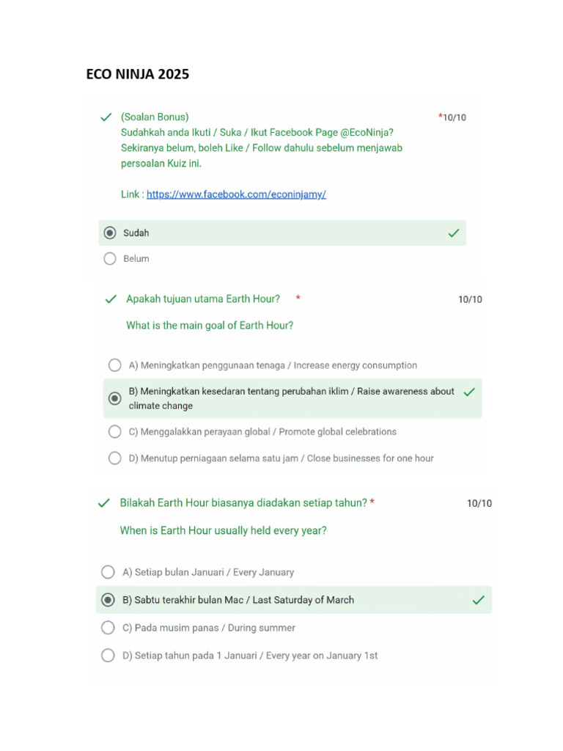Select the Belum radio button
The width and height of the screenshot is (563, 751).
point(110,259)
